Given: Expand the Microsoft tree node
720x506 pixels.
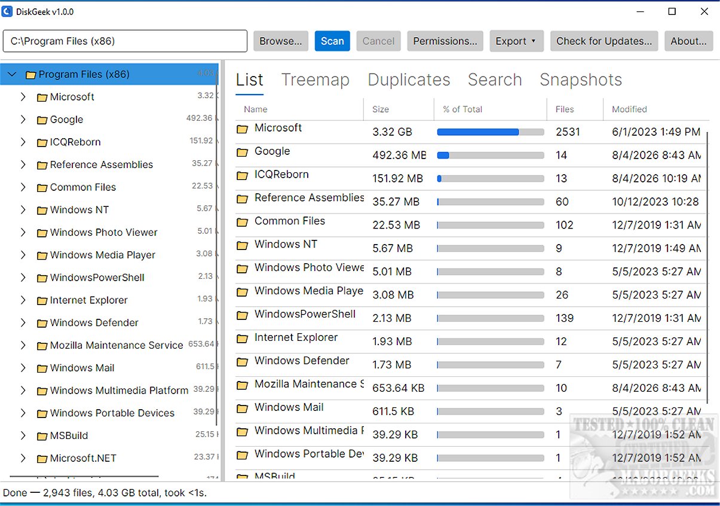Looking at the screenshot, I should [23, 97].
